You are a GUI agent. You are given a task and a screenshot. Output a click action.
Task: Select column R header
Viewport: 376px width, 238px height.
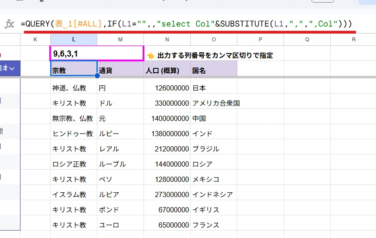pos(353,40)
